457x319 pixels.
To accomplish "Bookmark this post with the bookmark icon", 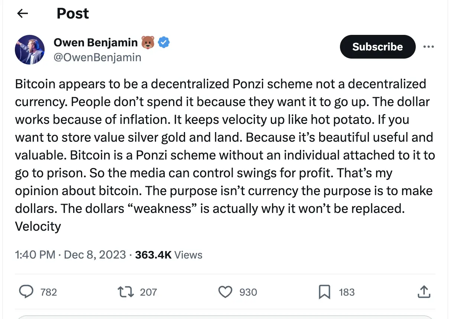I will point(324,292).
